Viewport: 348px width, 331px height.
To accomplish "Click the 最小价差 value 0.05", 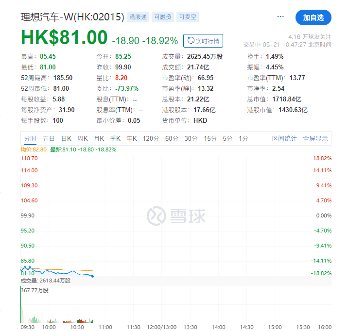I will [134, 120].
